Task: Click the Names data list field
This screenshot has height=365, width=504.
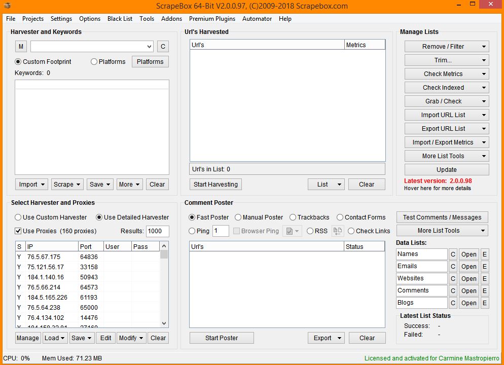Action: click(x=422, y=254)
